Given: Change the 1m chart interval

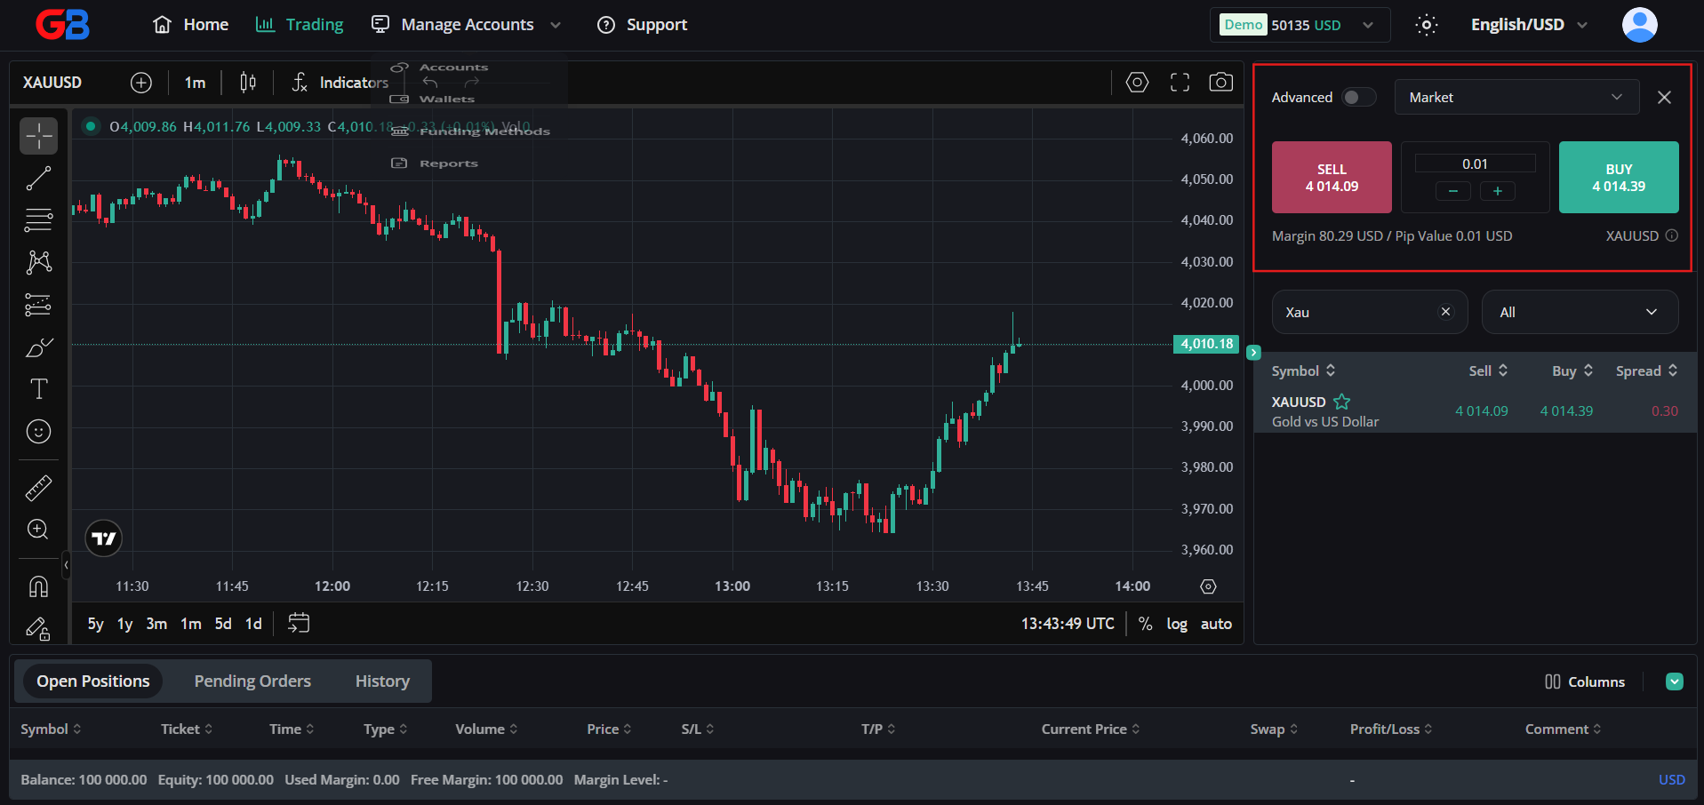Looking at the screenshot, I should click(x=195, y=83).
